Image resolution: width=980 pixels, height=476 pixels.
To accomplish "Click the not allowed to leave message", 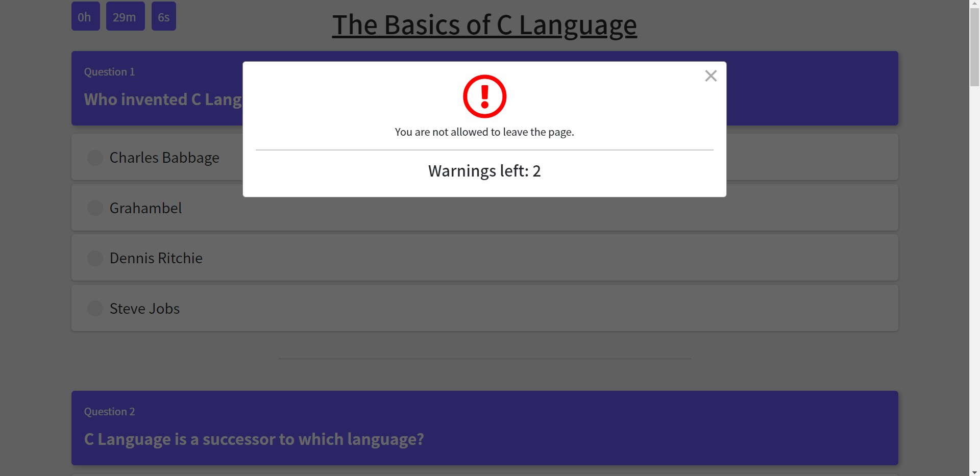I will 484,132.
